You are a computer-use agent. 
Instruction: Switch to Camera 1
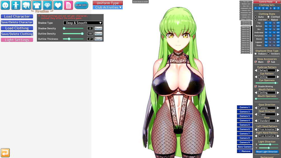point(245,107)
